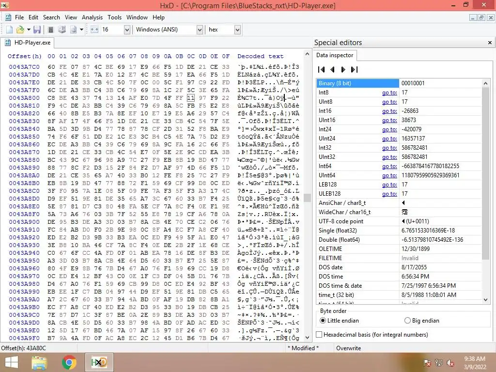Click go to link for UInt64
This screenshot has width=496, height=372.
pos(389,175)
